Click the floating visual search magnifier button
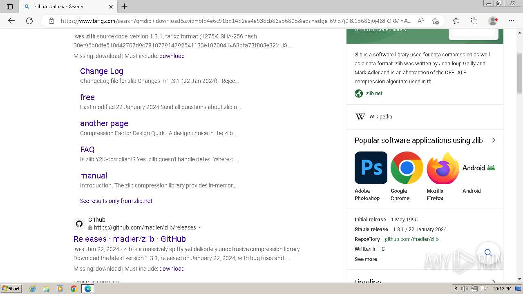Image resolution: width=523 pixels, height=294 pixels. pyautogui.click(x=488, y=253)
